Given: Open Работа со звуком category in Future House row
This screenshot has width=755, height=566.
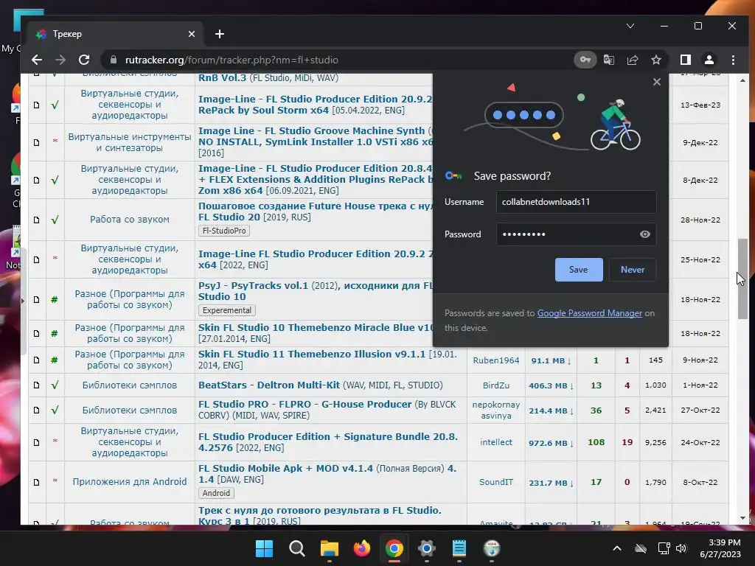Looking at the screenshot, I should (130, 220).
